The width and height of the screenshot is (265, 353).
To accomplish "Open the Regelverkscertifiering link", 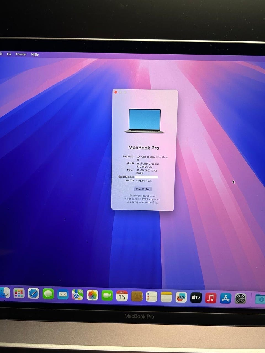I will coord(142,196).
